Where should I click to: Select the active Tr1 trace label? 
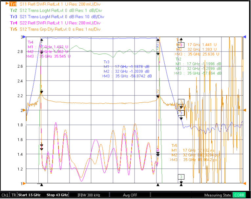(13, 4)
